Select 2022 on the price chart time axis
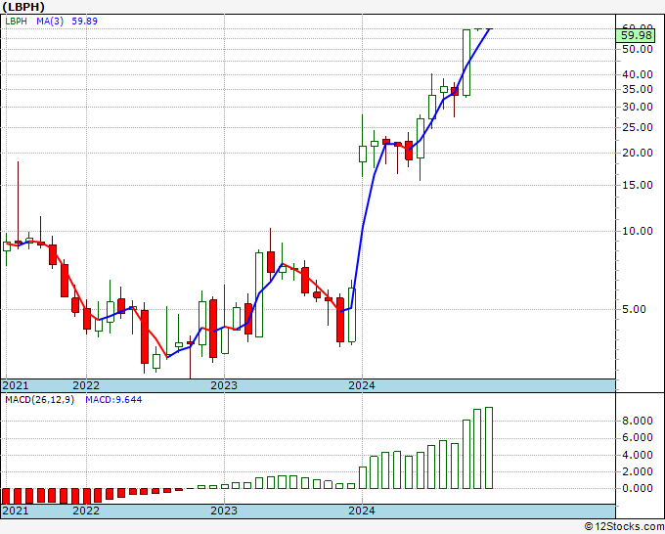The image size is (665, 534). point(86,385)
